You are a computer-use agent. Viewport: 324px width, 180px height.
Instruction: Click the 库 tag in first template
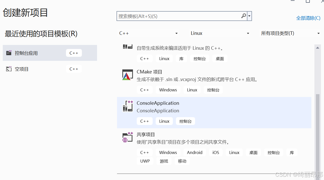point(181,59)
